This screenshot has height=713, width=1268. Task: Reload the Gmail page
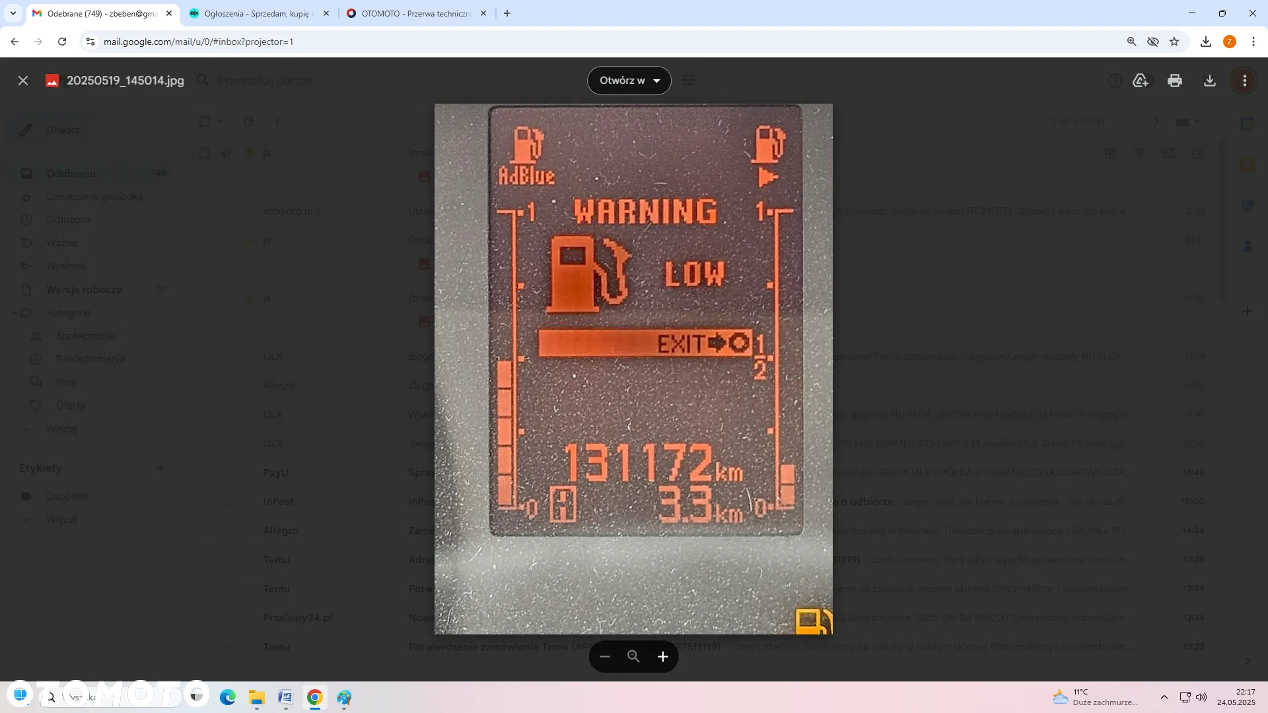(x=62, y=42)
